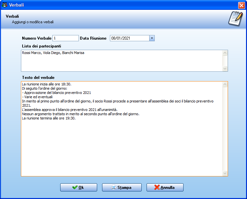Cancel editing with Annulla
This screenshot has width=247, height=199.
tap(165, 187)
